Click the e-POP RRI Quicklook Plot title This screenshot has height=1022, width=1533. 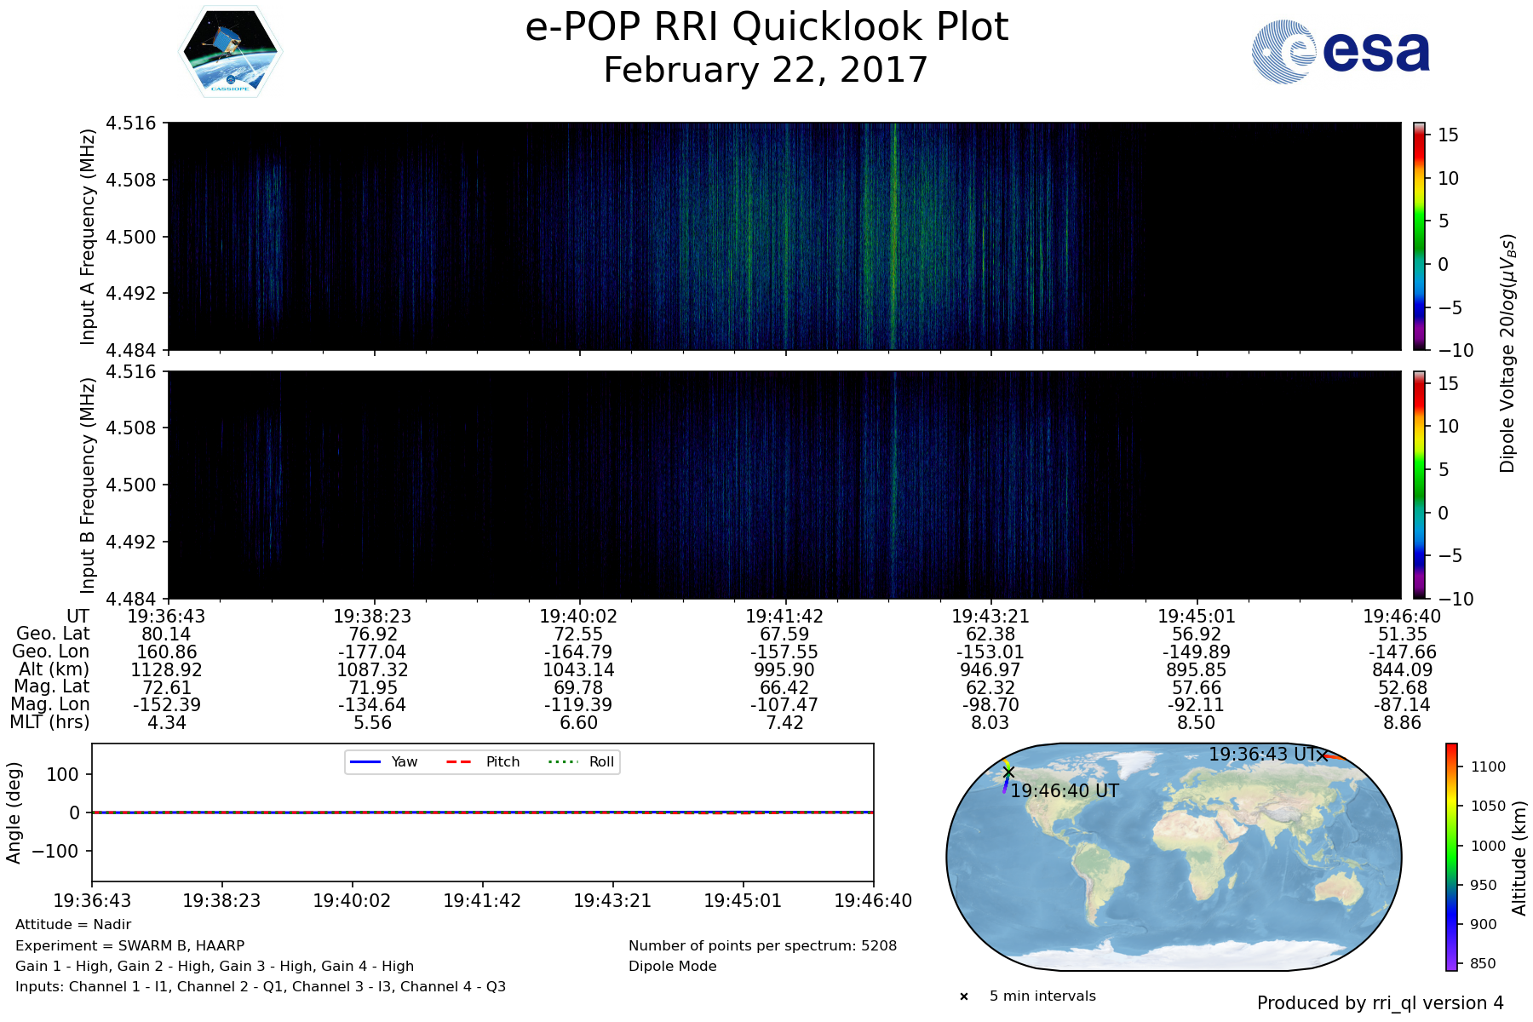[766, 27]
